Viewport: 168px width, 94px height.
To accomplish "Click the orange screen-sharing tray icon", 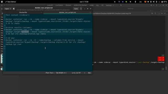I will [145, 2].
